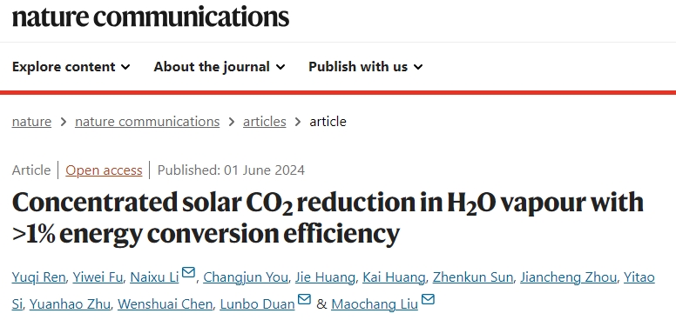Click the Open access link
Viewport: 676px width, 320px height.
(104, 170)
